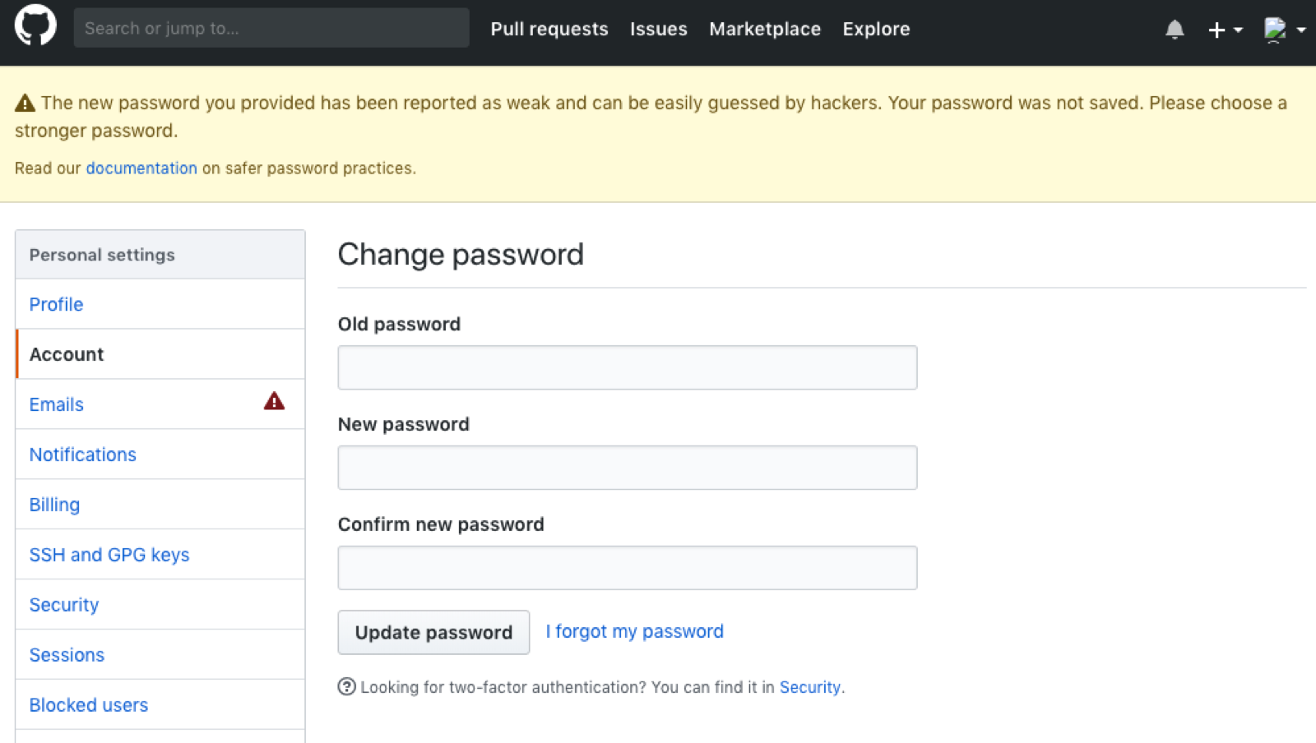The image size is (1316, 743).
Task: Click the Update password button
Action: coord(433,632)
